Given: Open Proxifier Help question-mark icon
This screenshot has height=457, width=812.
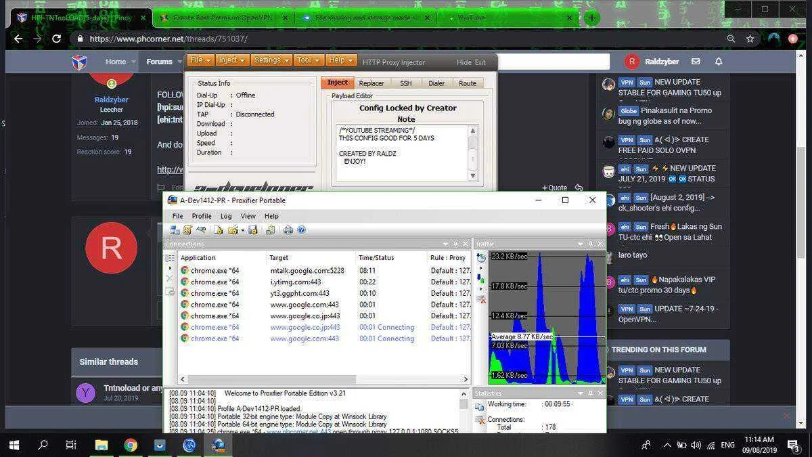Looking at the screenshot, I should tap(301, 230).
